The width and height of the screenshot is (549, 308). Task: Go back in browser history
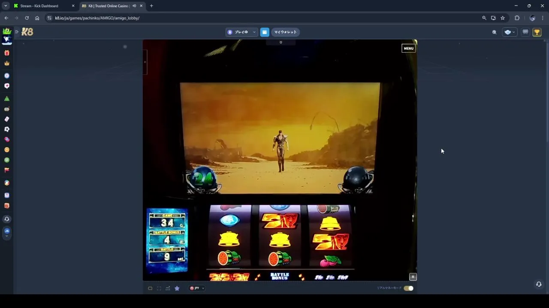coord(6,18)
